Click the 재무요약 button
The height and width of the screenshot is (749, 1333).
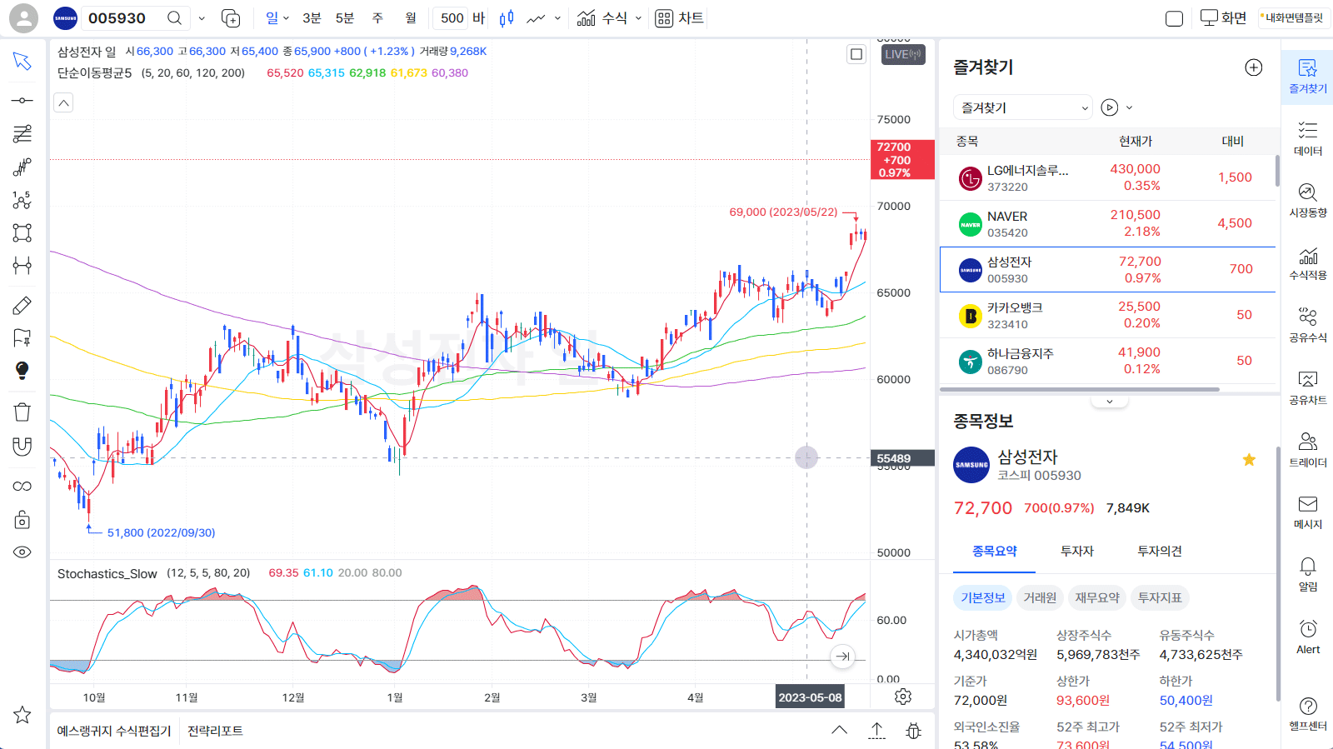click(x=1096, y=597)
